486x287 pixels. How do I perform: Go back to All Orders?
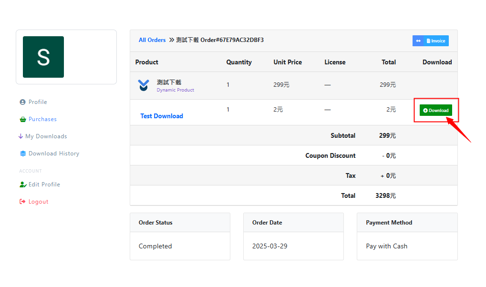click(152, 40)
